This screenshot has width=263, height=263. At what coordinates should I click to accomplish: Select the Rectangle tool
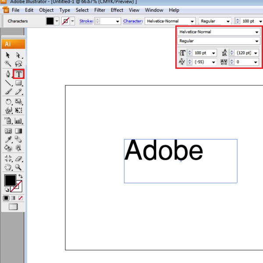18,83
